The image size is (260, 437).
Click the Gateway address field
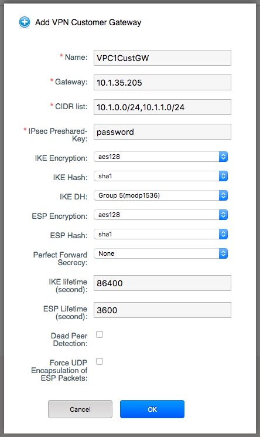tap(162, 82)
